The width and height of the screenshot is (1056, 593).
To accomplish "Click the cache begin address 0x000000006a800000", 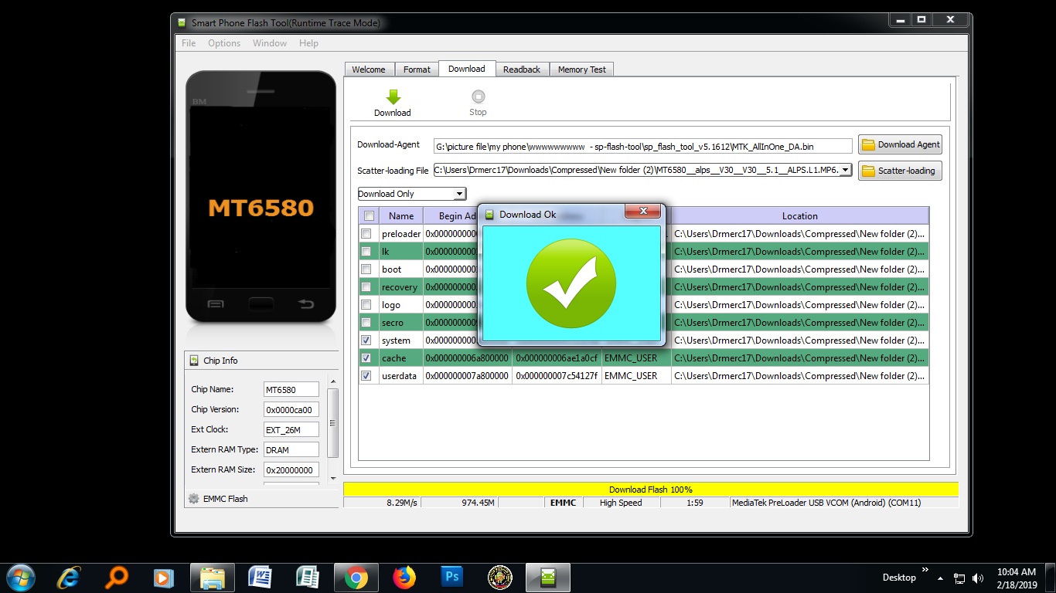I will 467,358.
